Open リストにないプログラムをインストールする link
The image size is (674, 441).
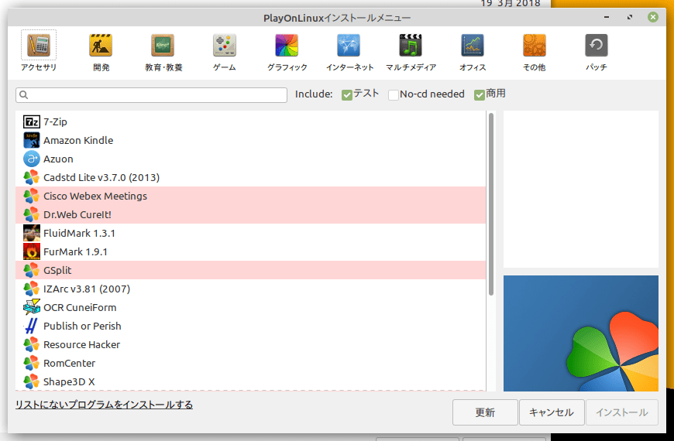pyautogui.click(x=104, y=405)
